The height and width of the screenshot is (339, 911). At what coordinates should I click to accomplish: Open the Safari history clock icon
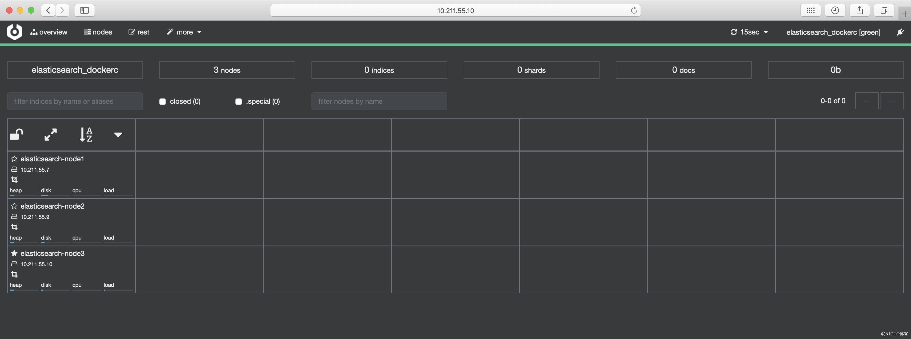coord(835,10)
